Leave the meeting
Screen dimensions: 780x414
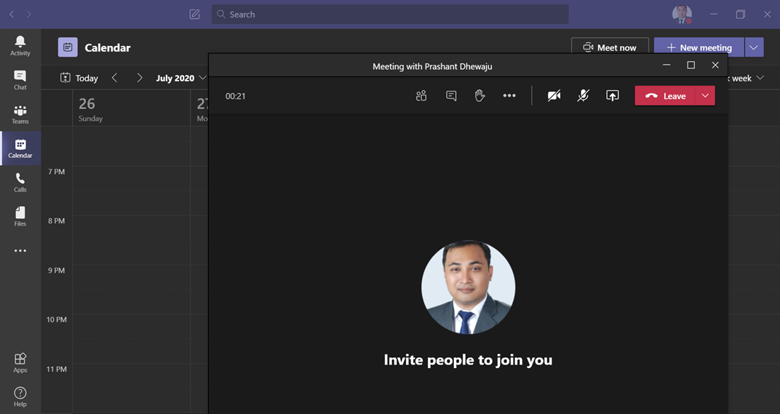(x=665, y=96)
